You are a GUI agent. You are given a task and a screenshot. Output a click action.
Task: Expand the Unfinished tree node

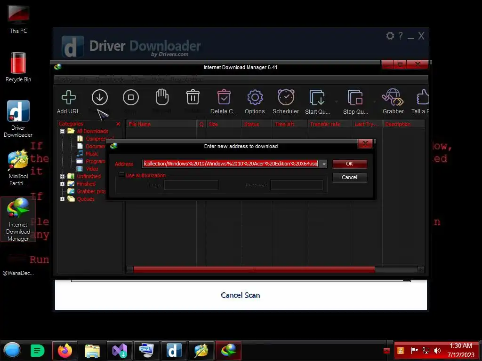[63, 177]
